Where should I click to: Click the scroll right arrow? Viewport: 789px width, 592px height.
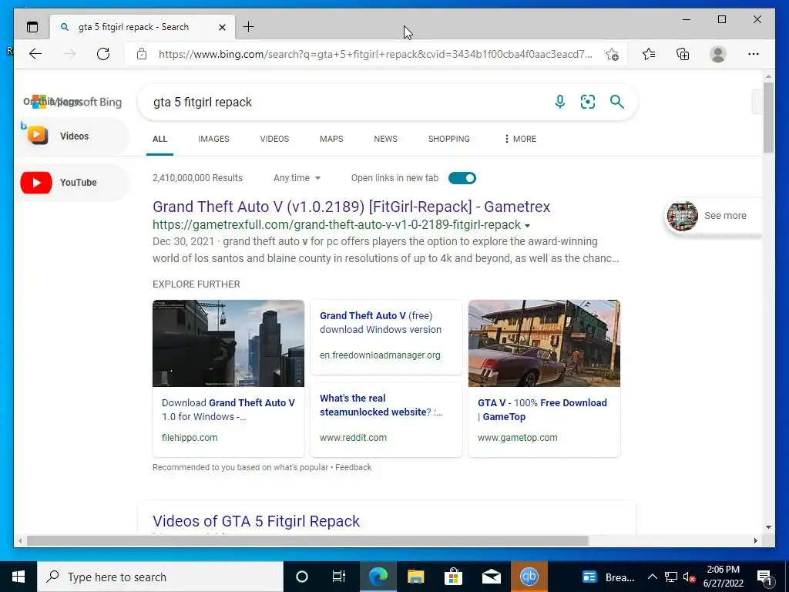point(755,540)
